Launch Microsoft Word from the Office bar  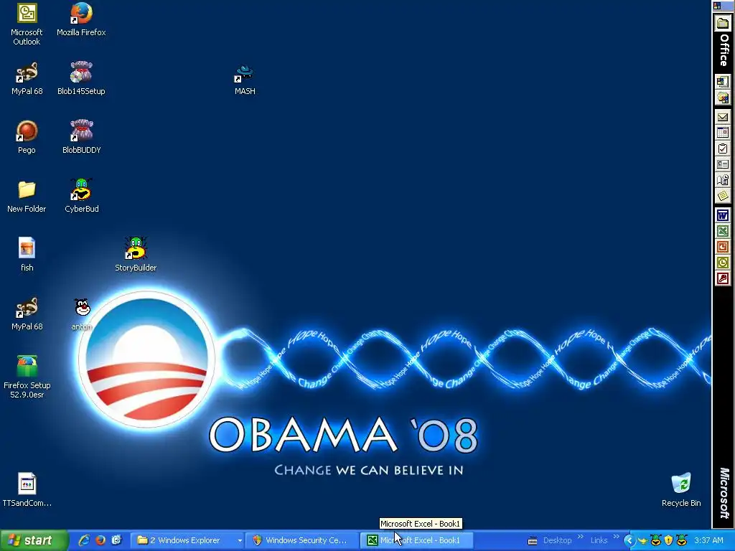[722, 215]
